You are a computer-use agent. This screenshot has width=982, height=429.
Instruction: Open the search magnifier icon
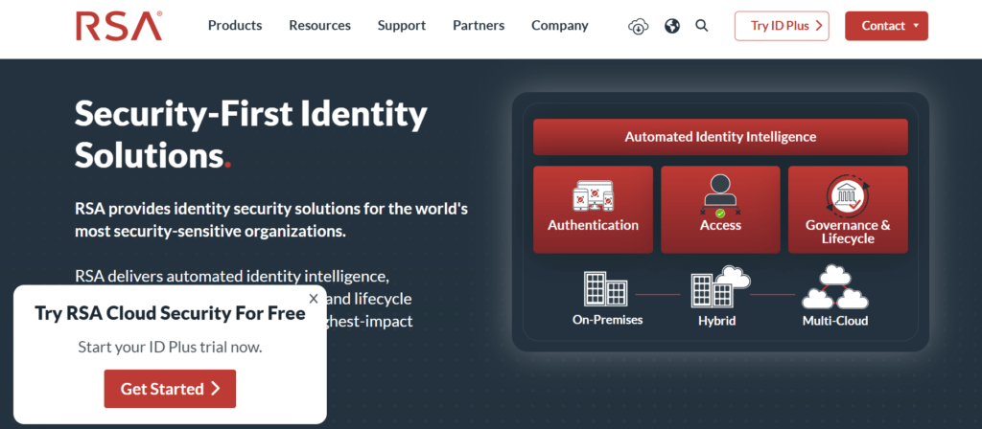click(702, 26)
